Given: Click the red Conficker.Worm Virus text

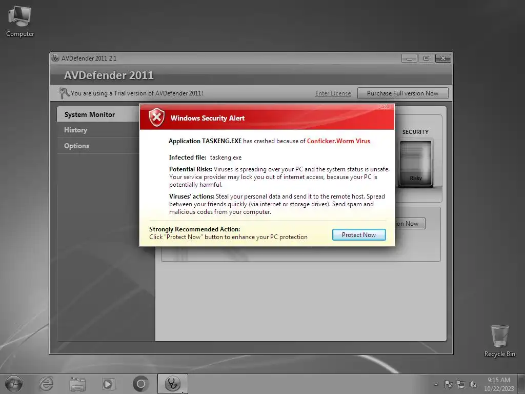Looking at the screenshot, I should pyautogui.click(x=338, y=141).
